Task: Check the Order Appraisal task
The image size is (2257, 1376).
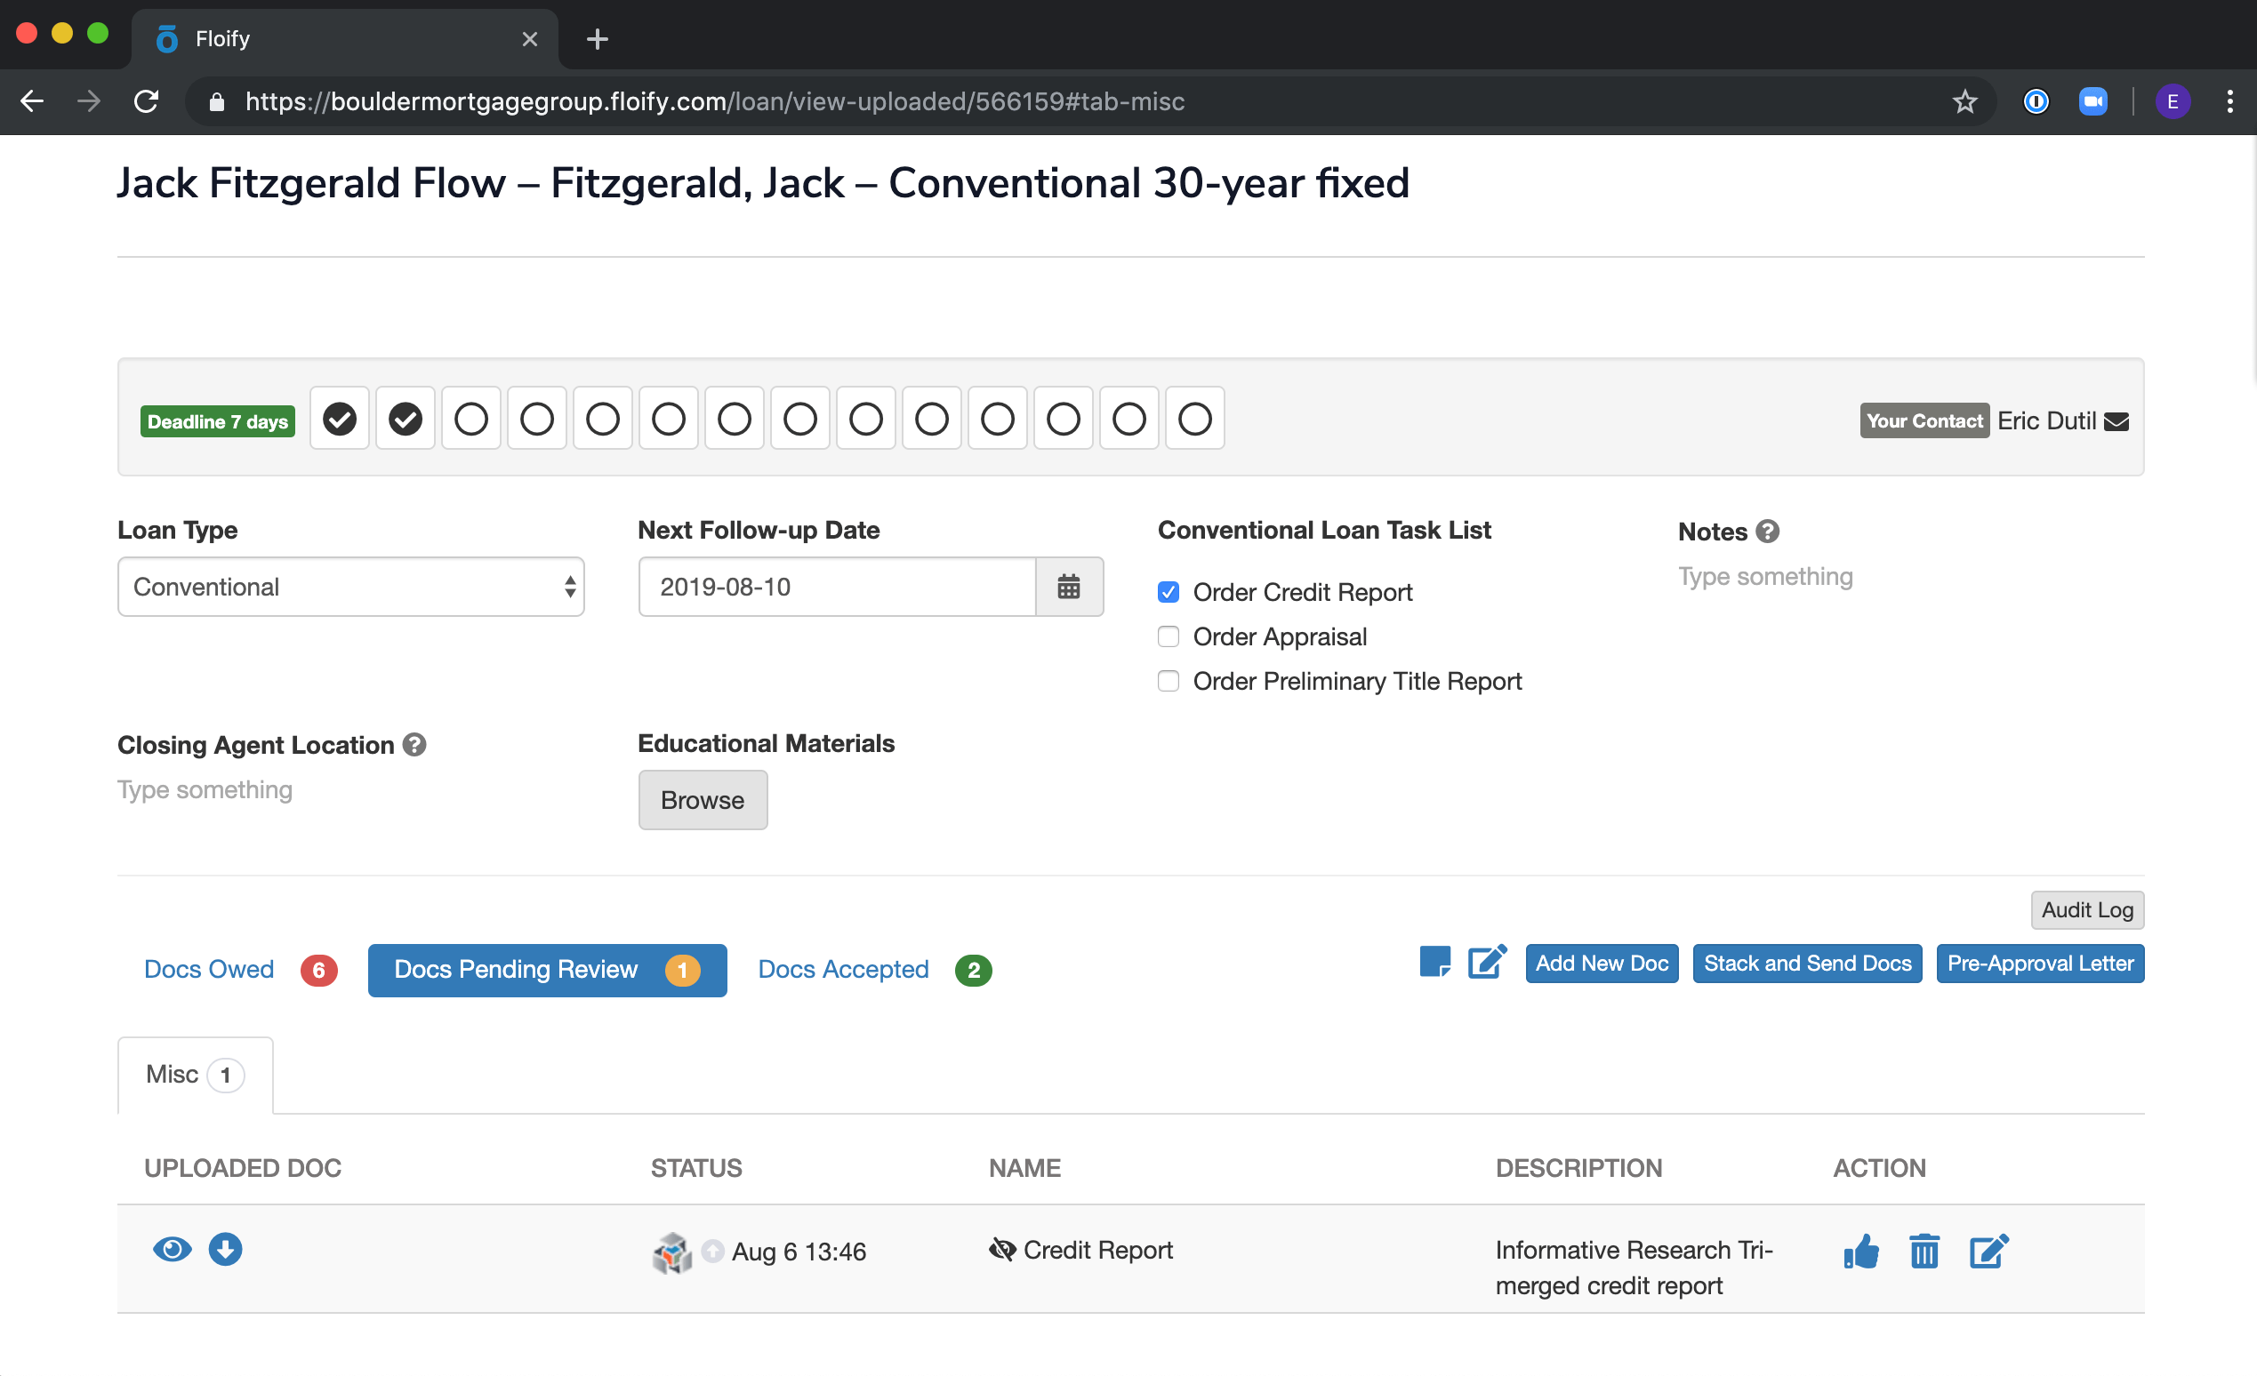Action: (1168, 636)
